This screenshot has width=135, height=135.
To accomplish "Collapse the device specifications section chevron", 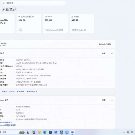I will click(x=112, y=53).
